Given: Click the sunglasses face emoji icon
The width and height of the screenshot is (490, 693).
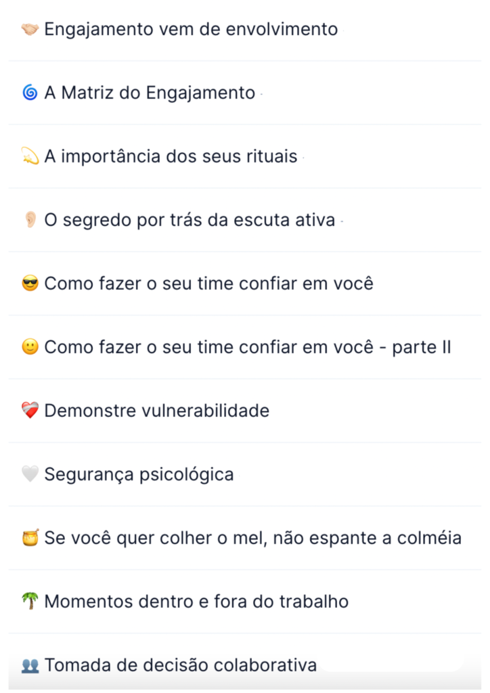Looking at the screenshot, I should [30, 284].
